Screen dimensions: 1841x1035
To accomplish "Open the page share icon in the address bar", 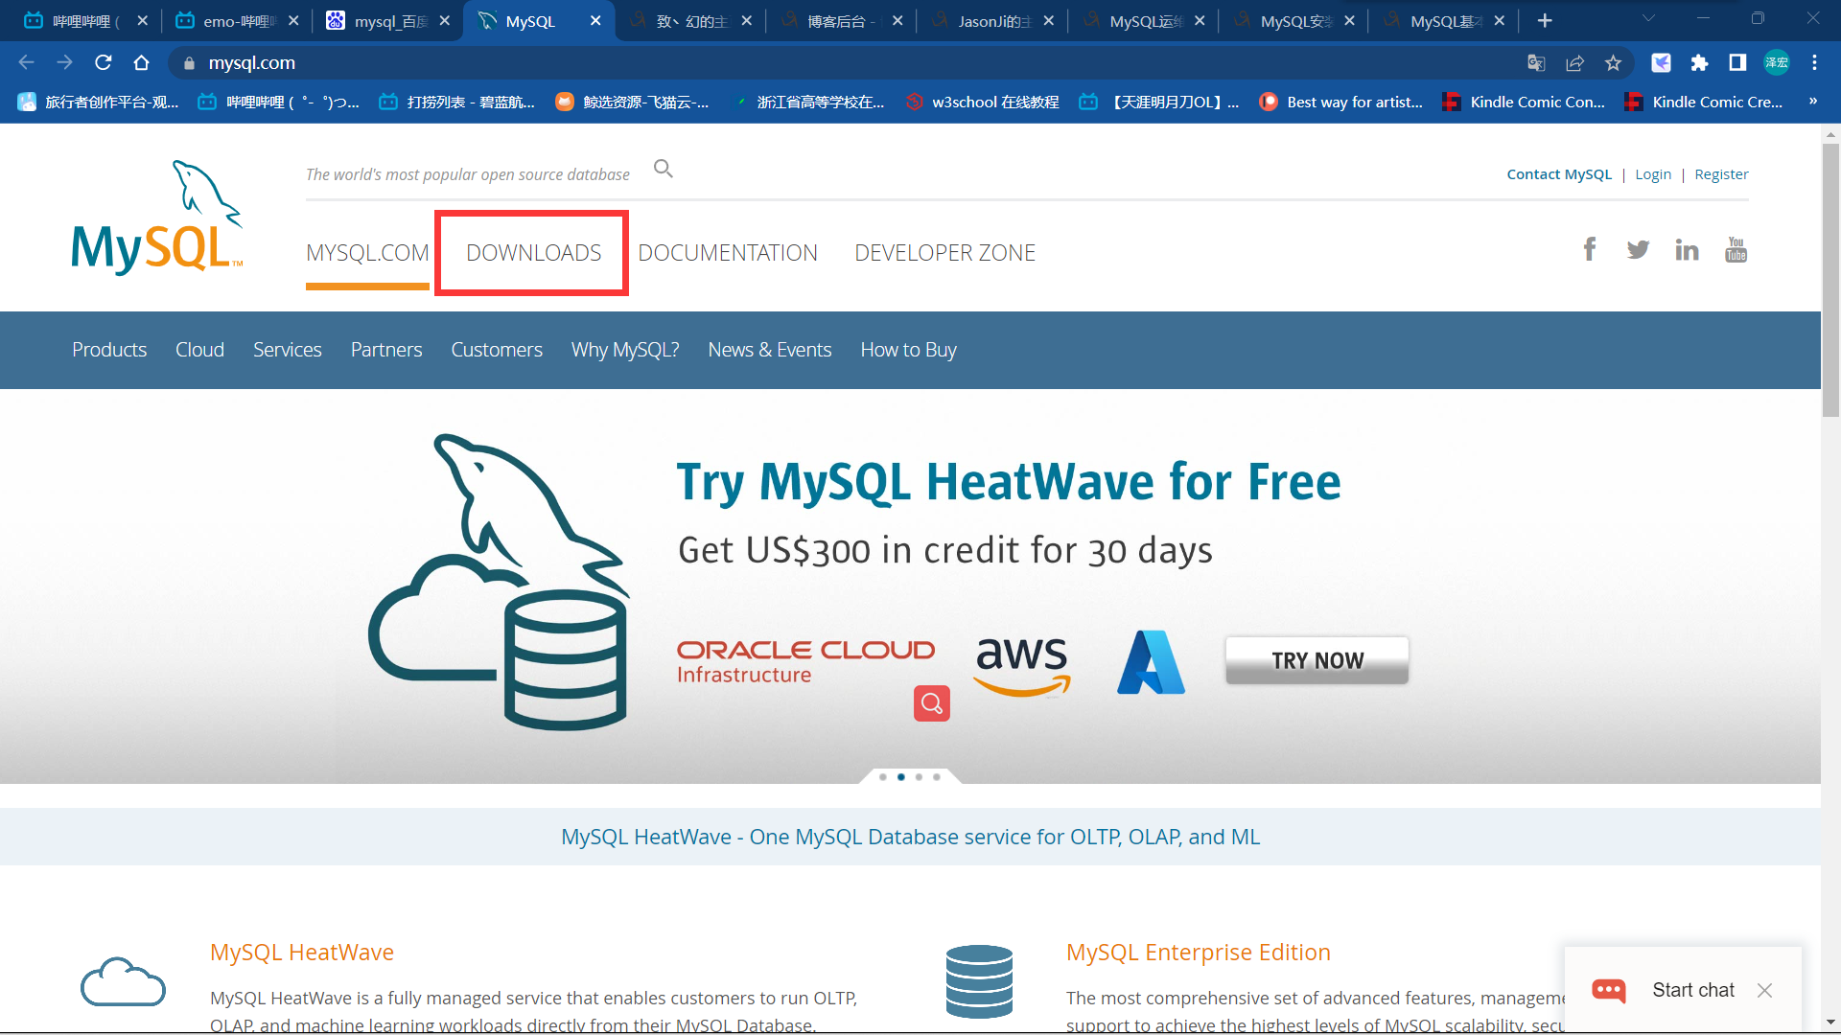I will 1574,62.
